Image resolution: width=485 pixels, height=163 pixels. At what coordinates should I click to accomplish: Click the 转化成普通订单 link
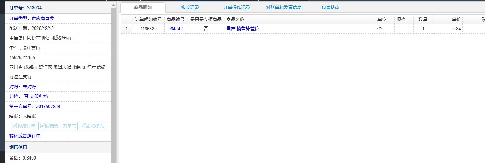point(25,136)
